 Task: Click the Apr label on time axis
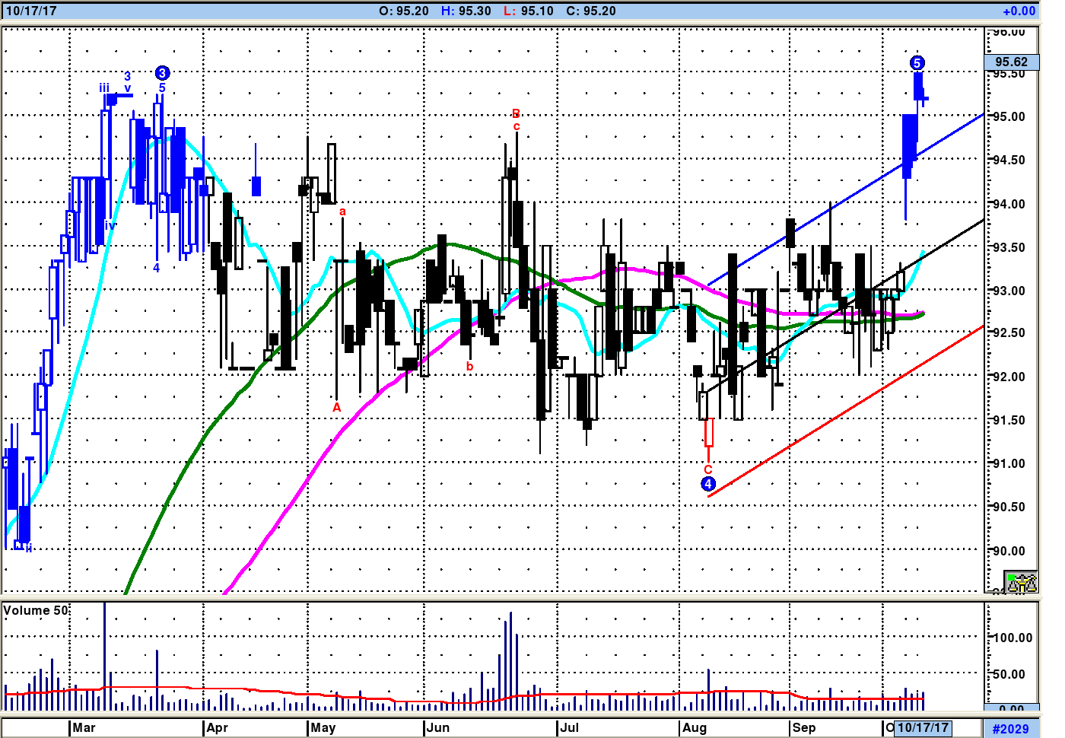click(218, 727)
